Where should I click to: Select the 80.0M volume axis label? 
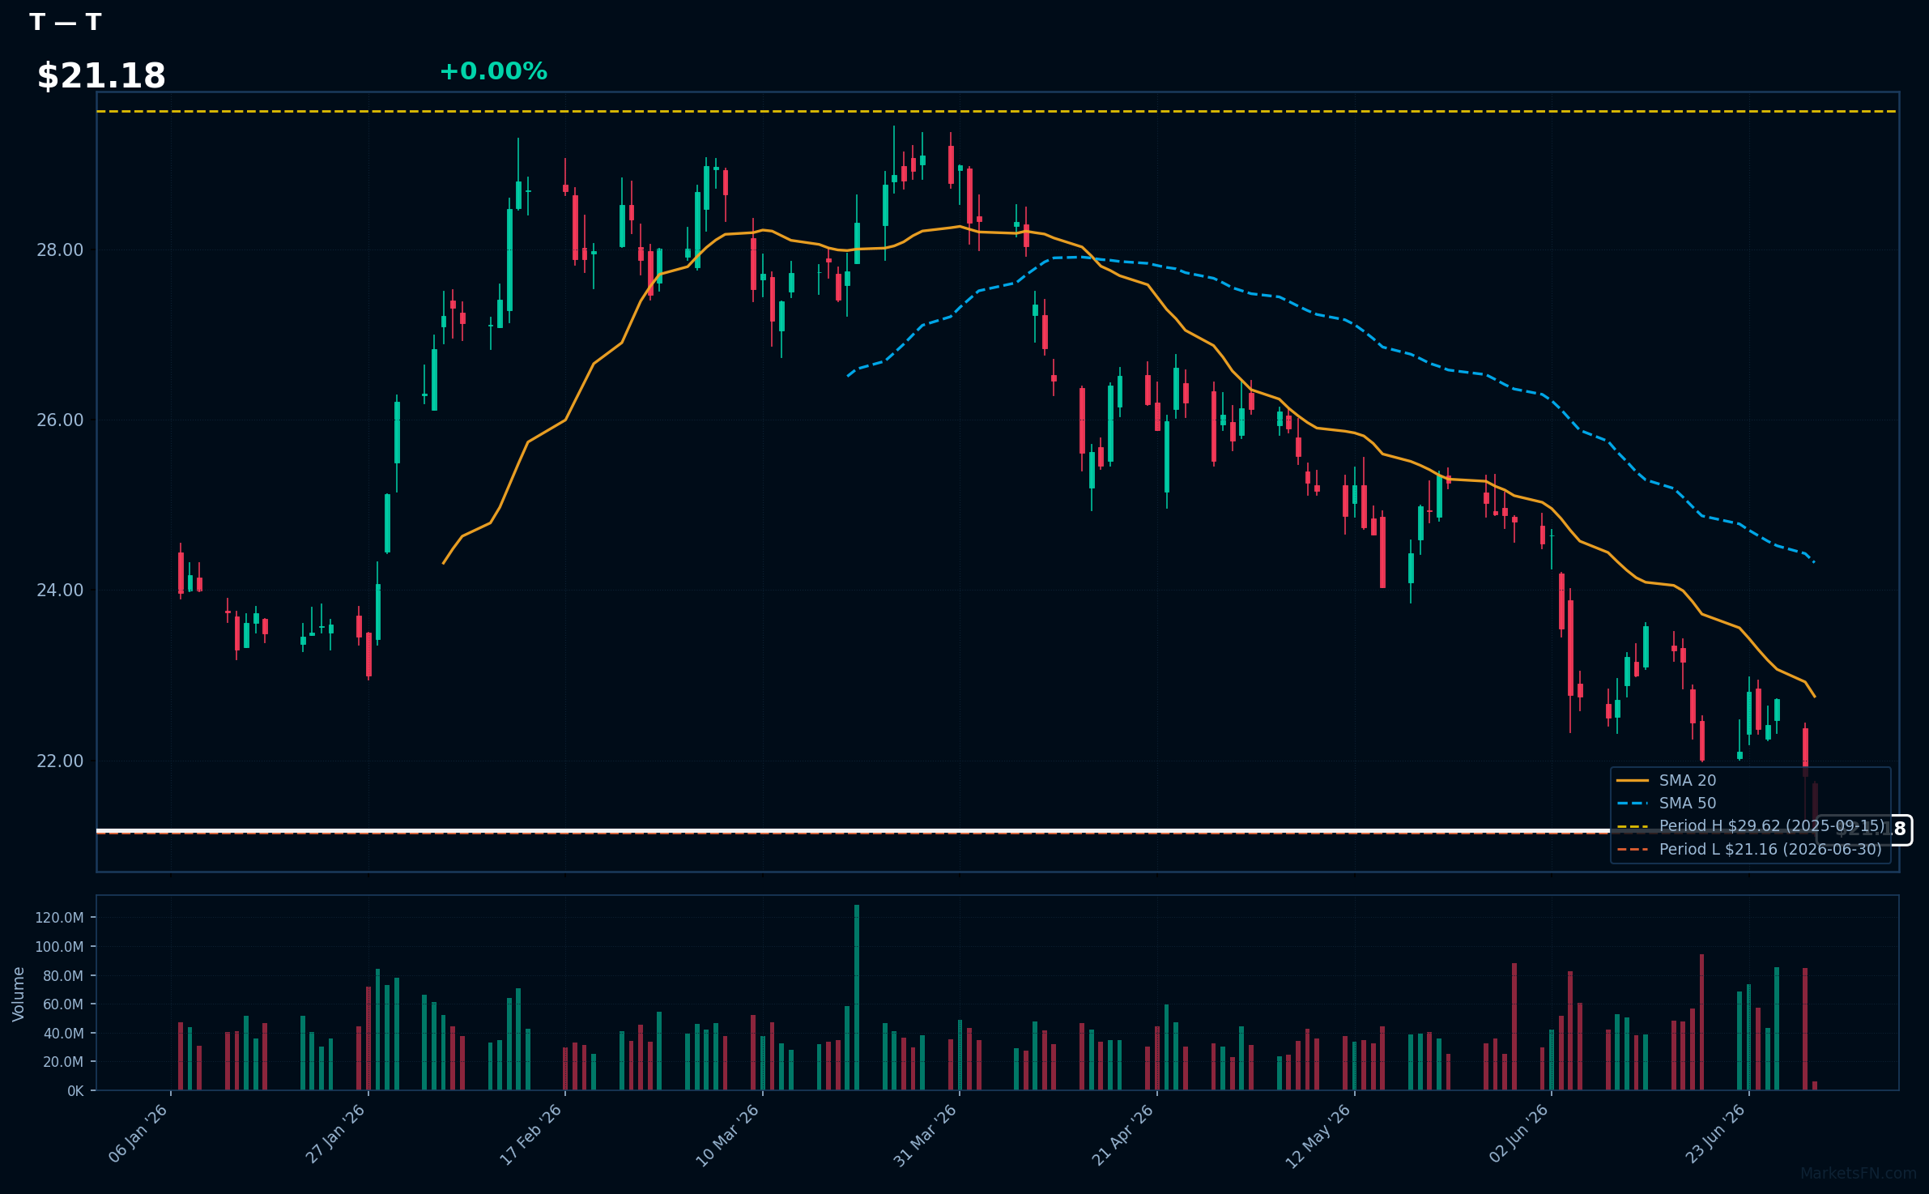pyautogui.click(x=63, y=976)
